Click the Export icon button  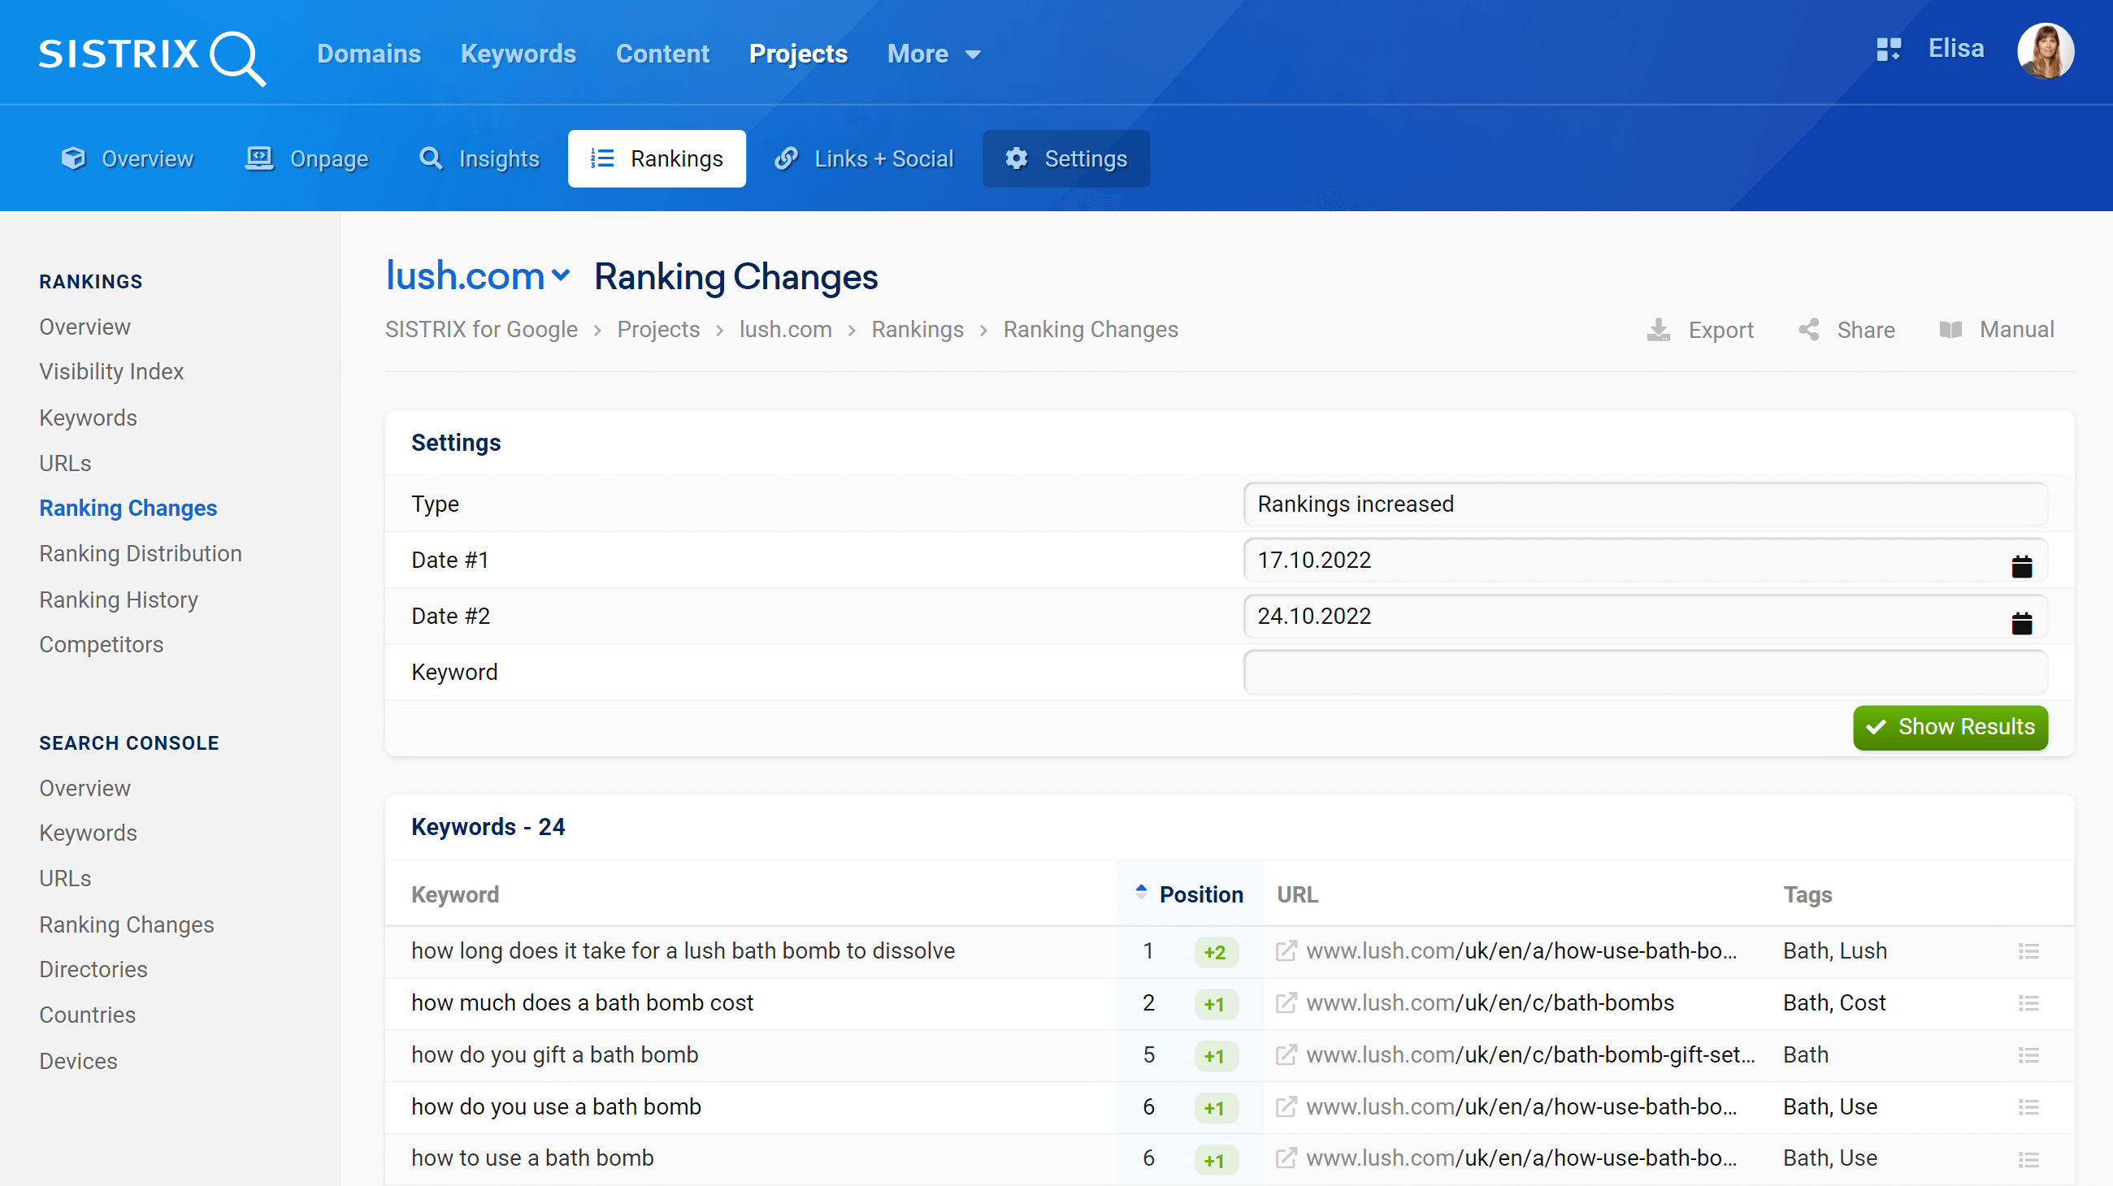click(1660, 331)
